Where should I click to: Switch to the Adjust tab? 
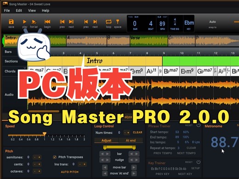click(x=106, y=140)
